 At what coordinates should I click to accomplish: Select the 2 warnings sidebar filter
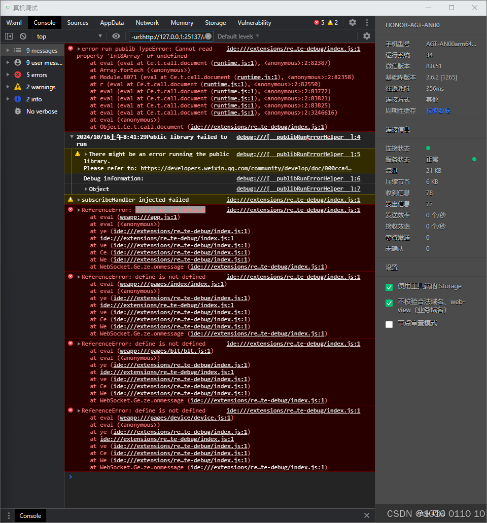coord(32,87)
